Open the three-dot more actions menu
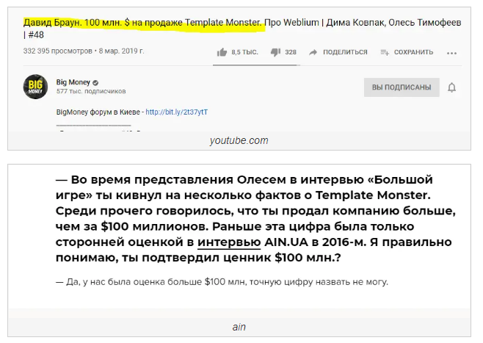The image size is (483, 343). coord(451,53)
